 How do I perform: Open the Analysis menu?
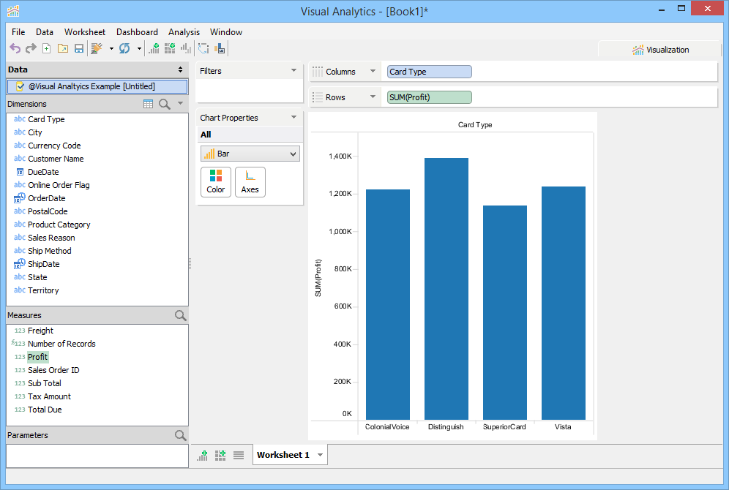[184, 32]
